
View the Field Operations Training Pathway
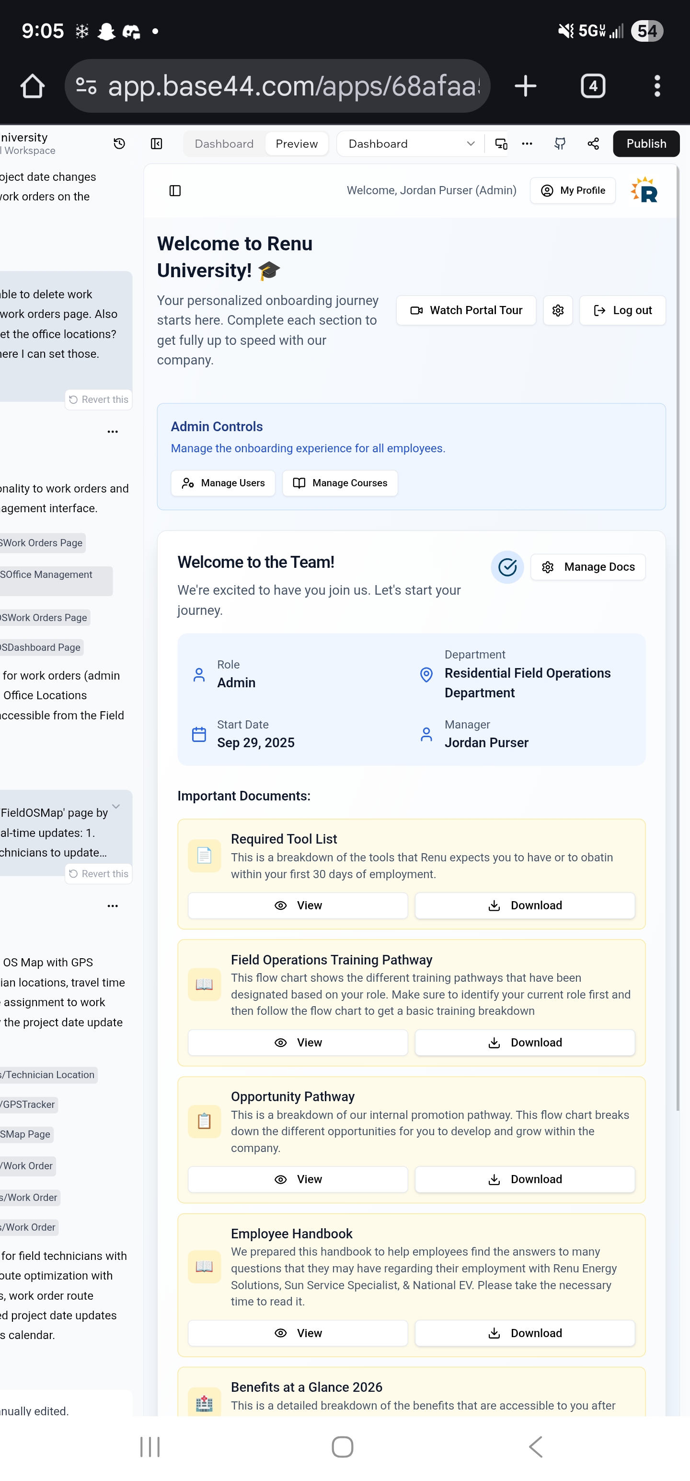pos(298,1043)
